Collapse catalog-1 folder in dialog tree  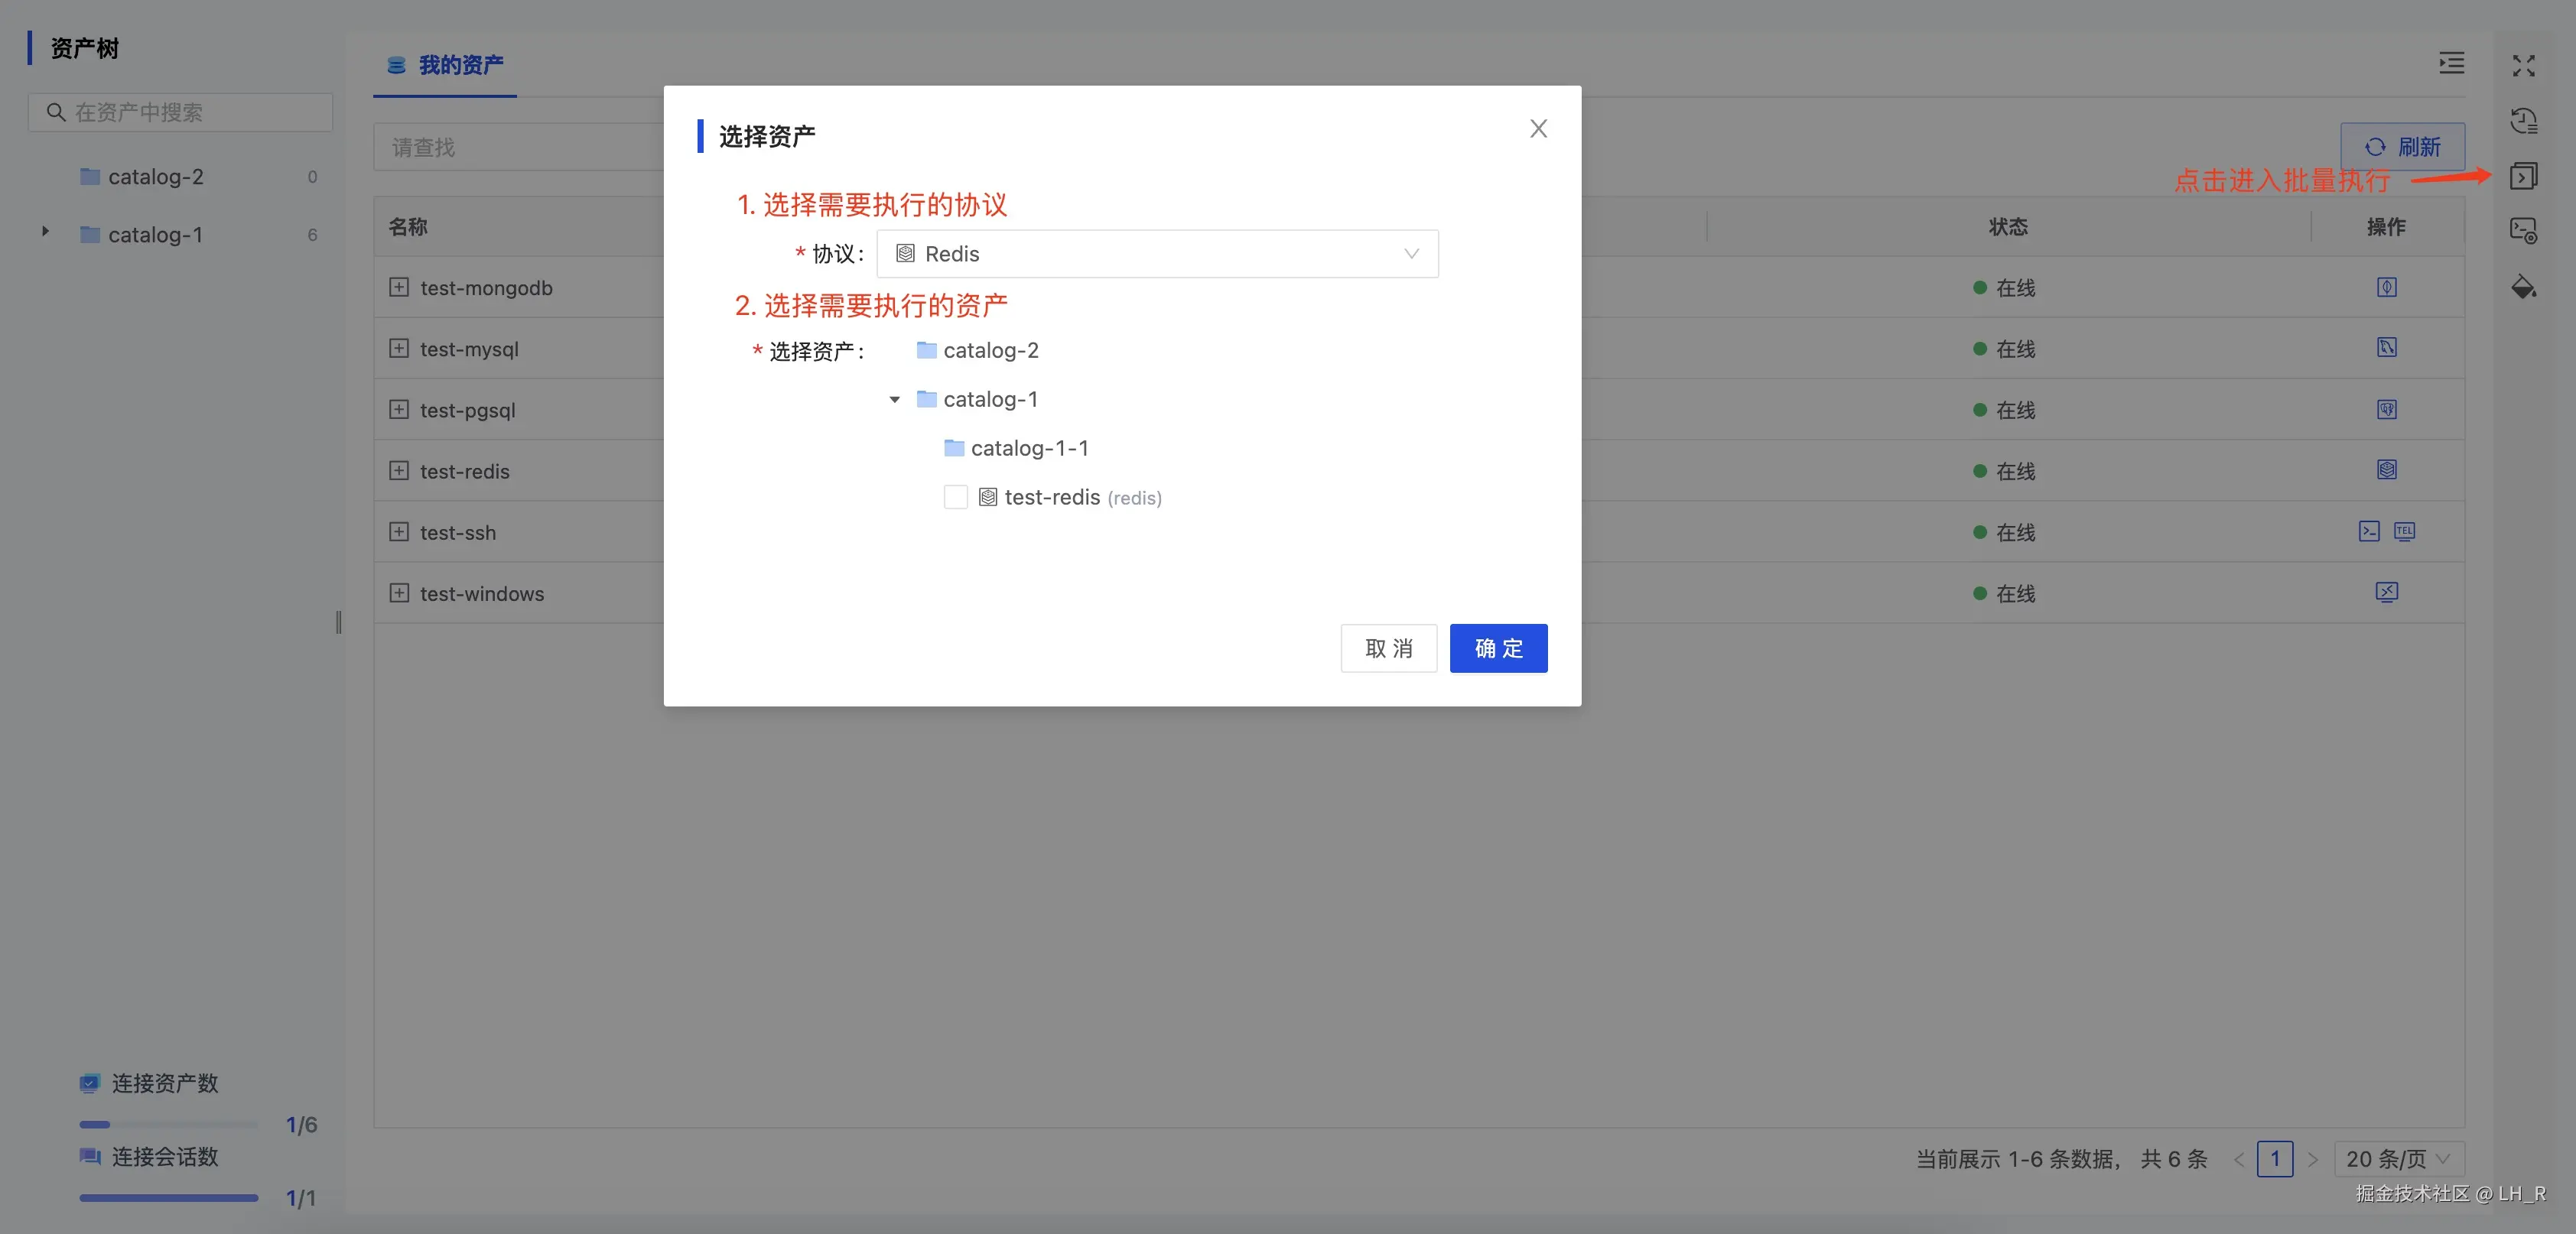click(894, 399)
